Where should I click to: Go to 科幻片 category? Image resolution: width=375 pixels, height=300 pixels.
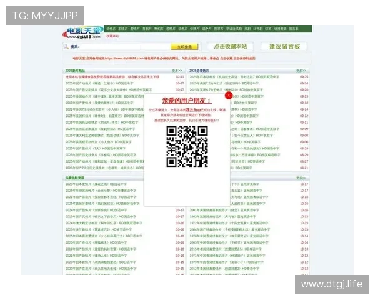pyautogui.click(x=159, y=29)
